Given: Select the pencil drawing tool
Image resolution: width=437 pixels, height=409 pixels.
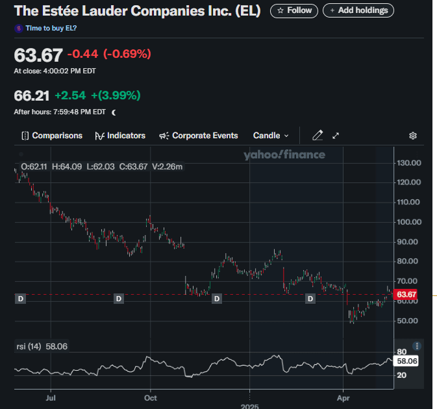Looking at the screenshot, I should [x=318, y=136].
